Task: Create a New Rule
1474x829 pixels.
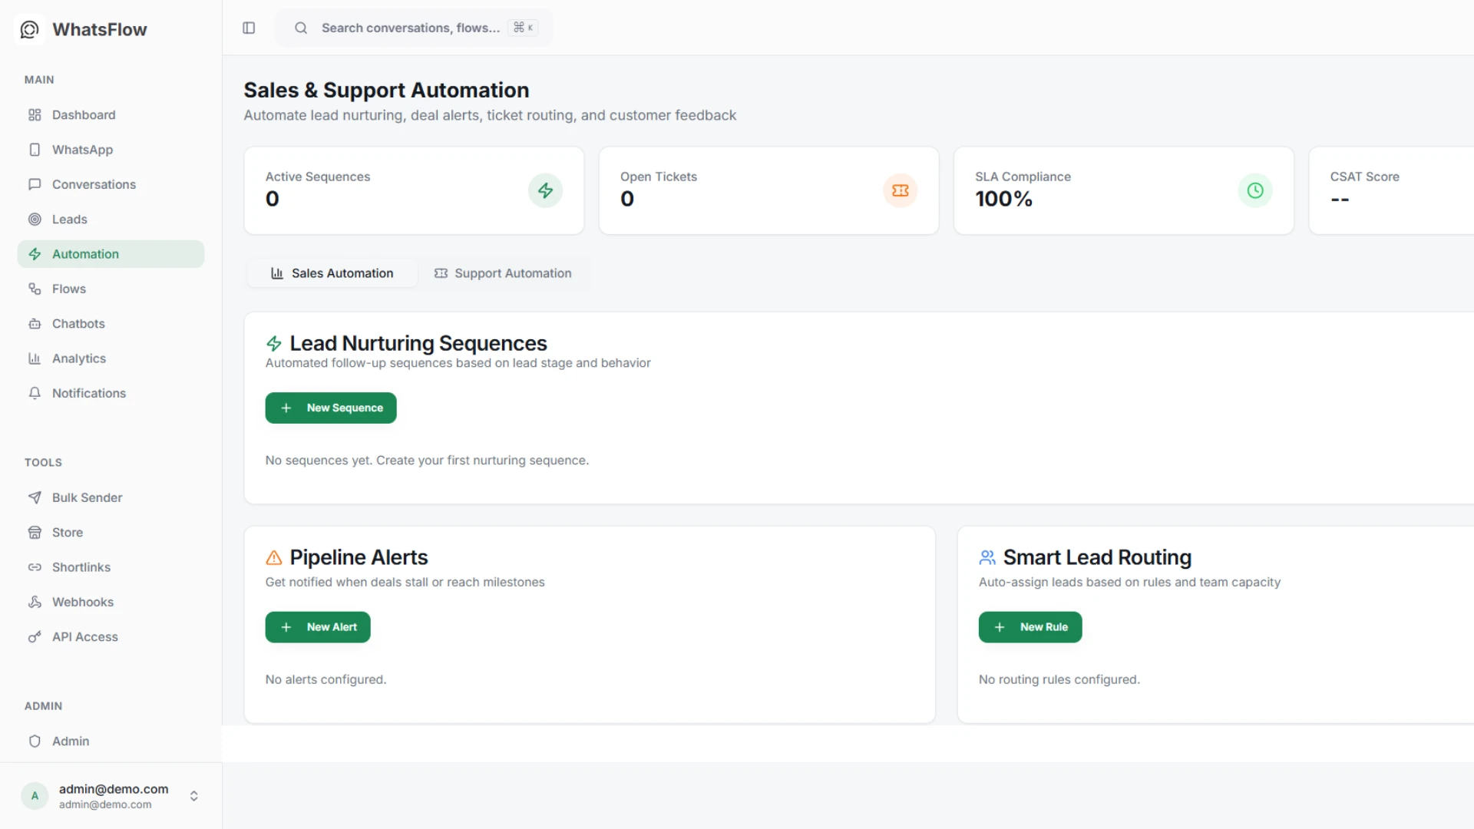Action: [x=1030, y=627]
